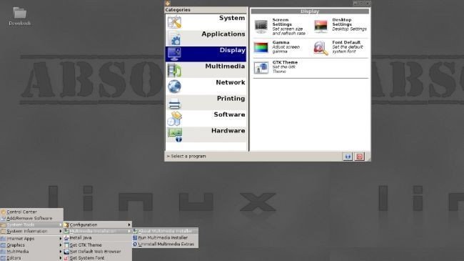
Task: Click the GTK Theme label
Action: (285, 62)
